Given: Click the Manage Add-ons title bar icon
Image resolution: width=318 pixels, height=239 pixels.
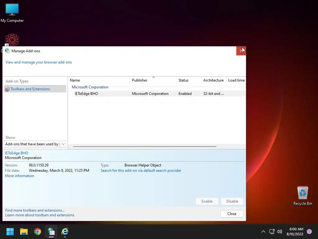Looking at the screenshot, I should click(x=7, y=51).
